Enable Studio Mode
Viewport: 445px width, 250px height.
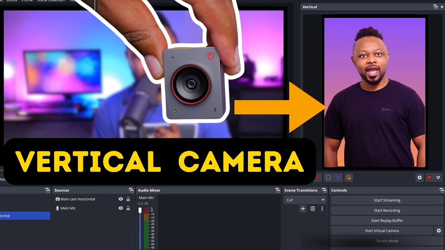pos(387,241)
